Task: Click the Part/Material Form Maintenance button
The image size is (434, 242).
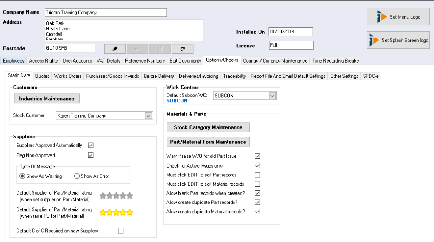Action: tap(208, 142)
